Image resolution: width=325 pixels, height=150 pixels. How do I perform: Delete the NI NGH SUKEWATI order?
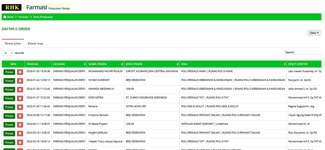20,81
